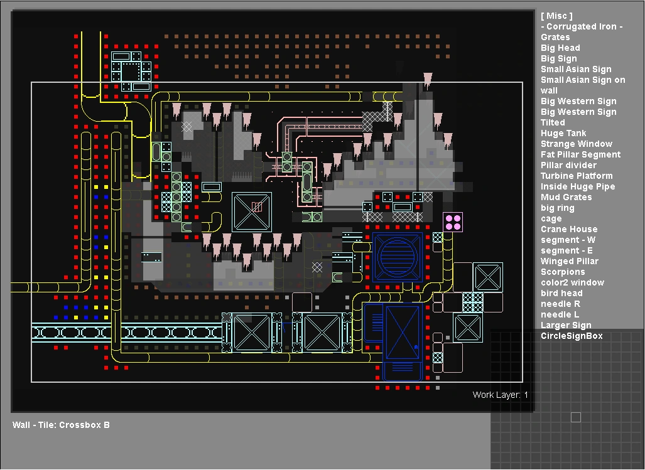The height and width of the screenshot is (470, 645).
Task: Click the square ring structure at top left
Action: tap(131, 70)
